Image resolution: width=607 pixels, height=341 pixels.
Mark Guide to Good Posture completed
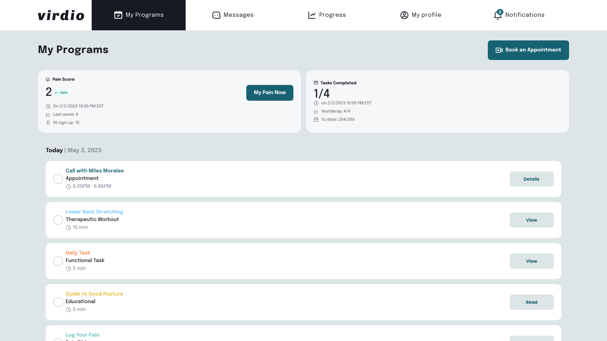click(x=58, y=302)
